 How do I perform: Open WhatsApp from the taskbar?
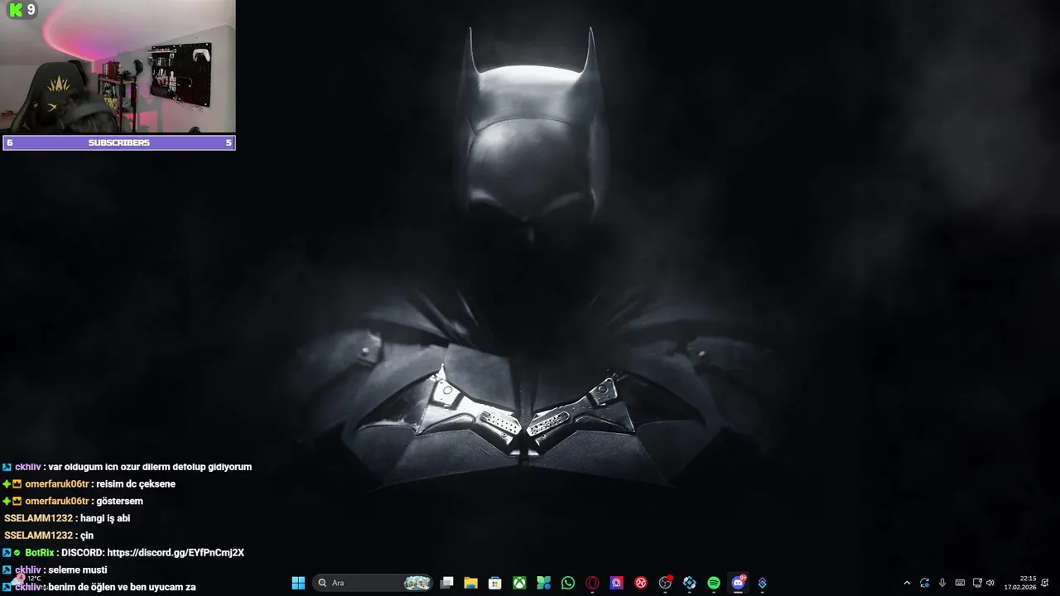coord(568,583)
